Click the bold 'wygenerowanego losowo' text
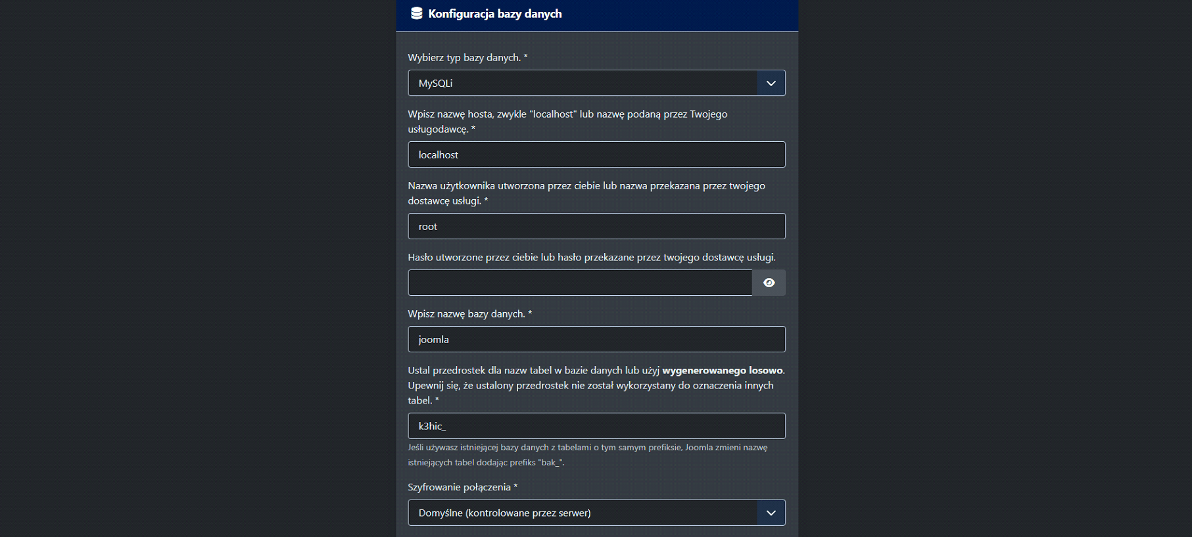This screenshot has height=537, width=1192. 722,371
